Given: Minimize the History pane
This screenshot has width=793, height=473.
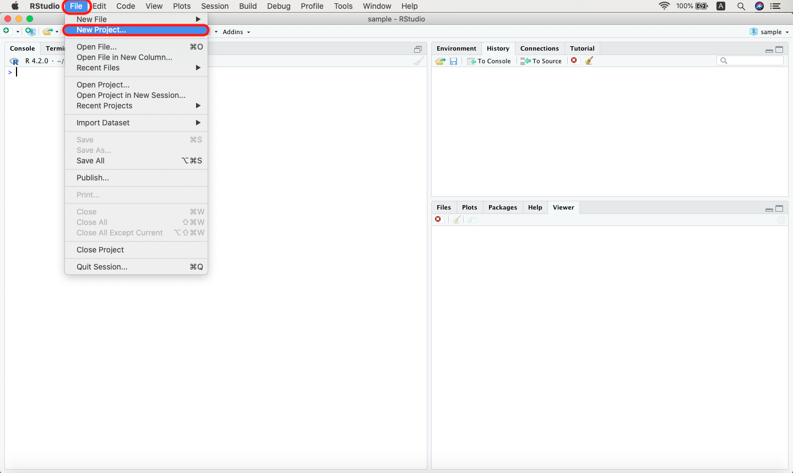Looking at the screenshot, I should point(769,50).
